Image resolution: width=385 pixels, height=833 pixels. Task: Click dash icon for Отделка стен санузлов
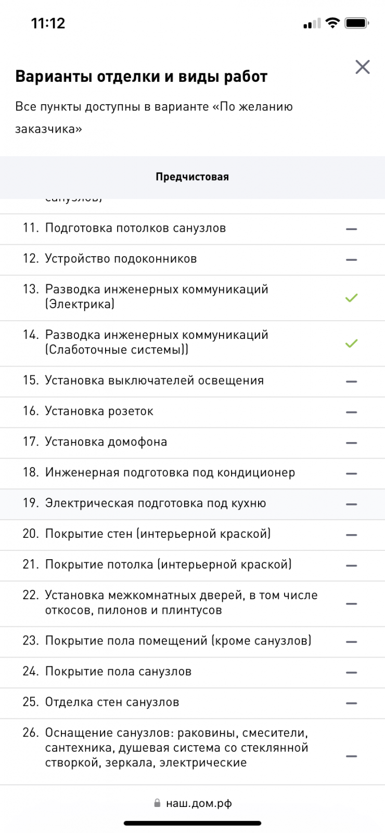352,703
